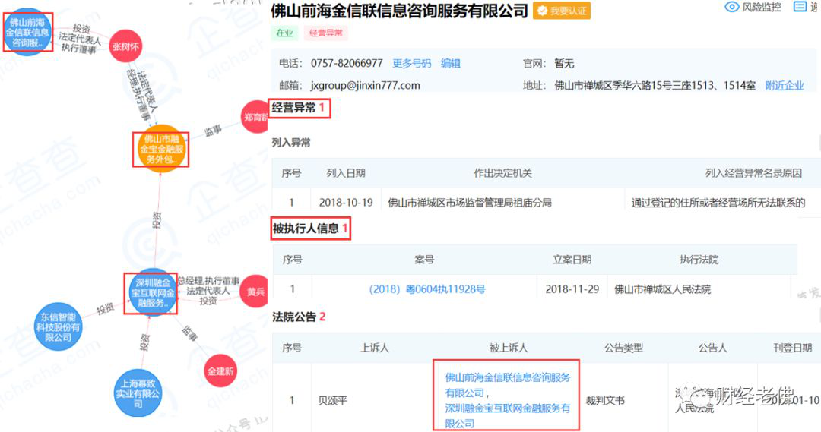Click the 风险监控 eye icon
821x432 pixels.
[x=731, y=7]
